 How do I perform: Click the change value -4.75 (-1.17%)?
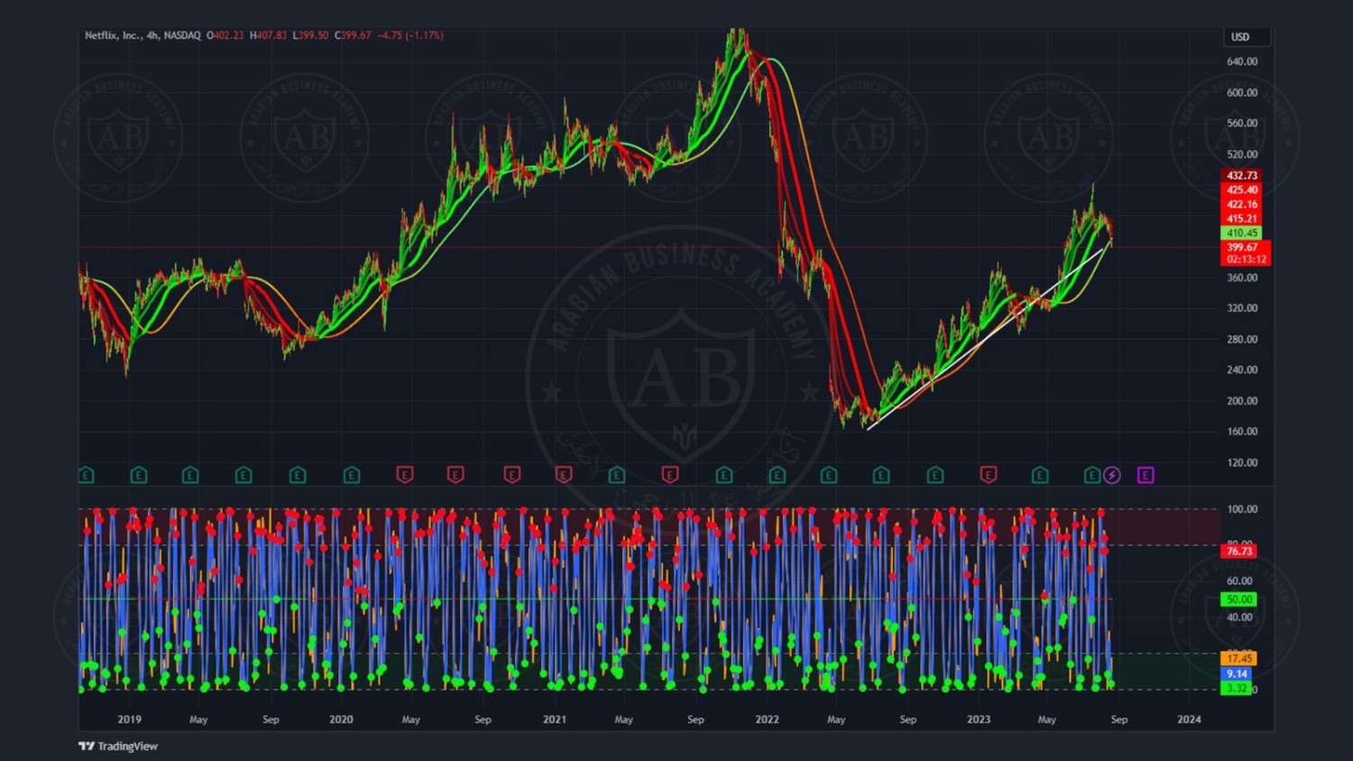coord(410,35)
